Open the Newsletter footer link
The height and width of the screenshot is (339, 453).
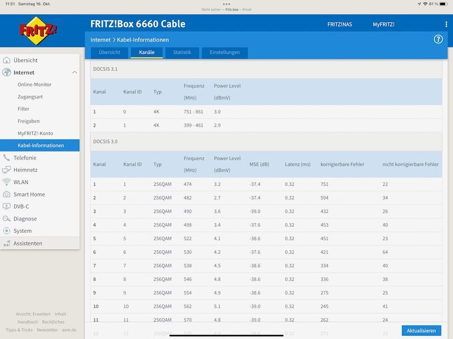point(47,330)
